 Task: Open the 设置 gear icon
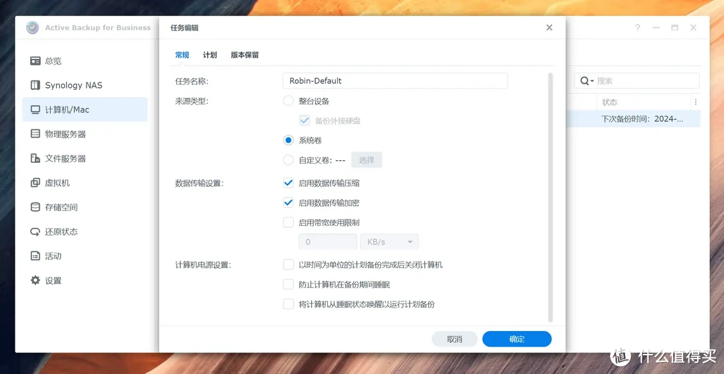[x=35, y=280]
